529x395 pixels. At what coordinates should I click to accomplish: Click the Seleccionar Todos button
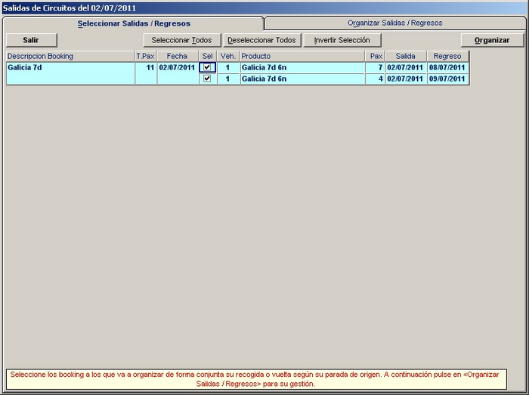pyautogui.click(x=181, y=40)
